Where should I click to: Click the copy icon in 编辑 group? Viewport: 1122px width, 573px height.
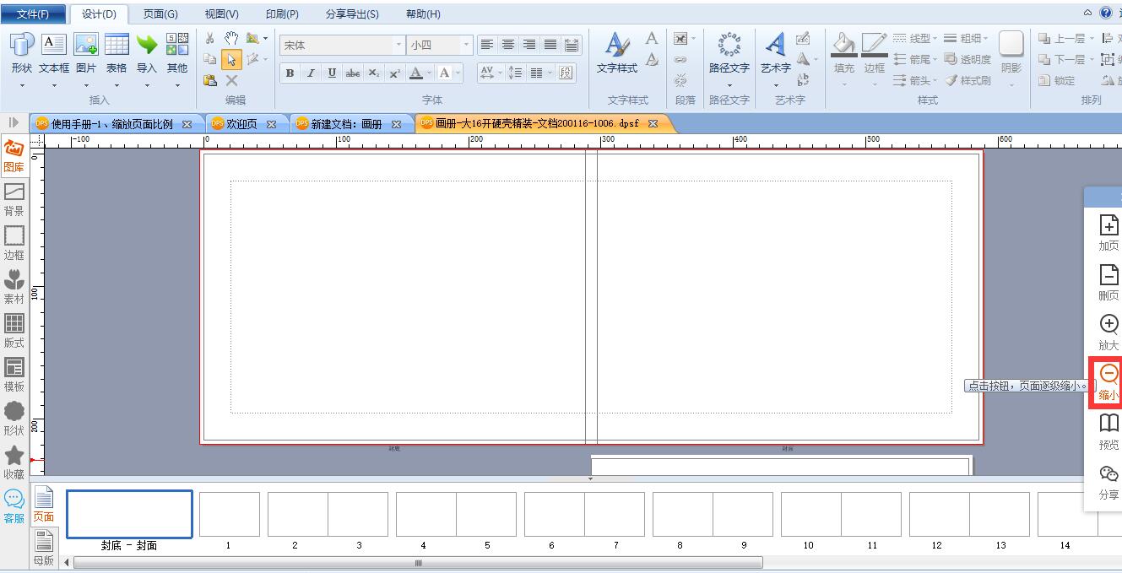[x=210, y=59]
